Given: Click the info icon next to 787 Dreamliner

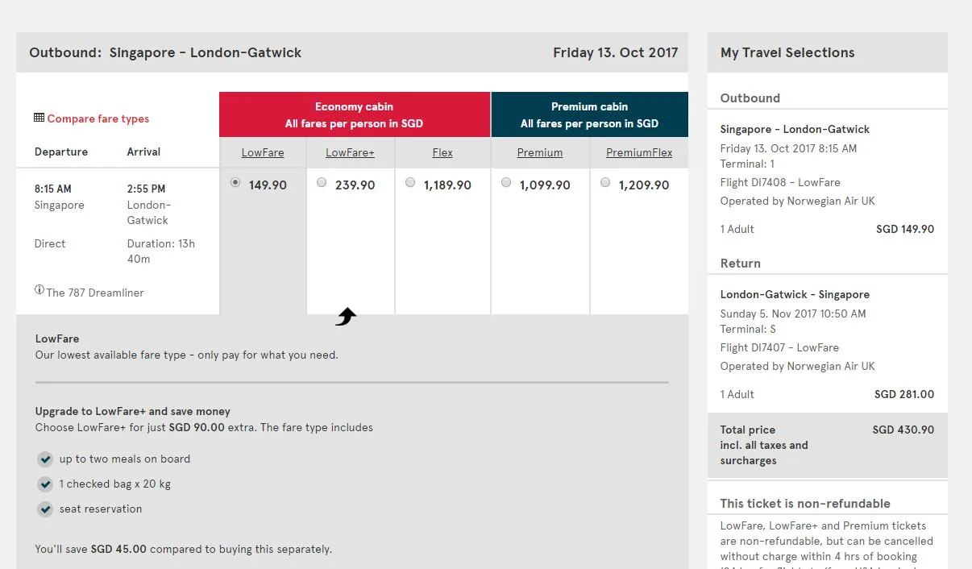Looking at the screenshot, I should pos(39,290).
